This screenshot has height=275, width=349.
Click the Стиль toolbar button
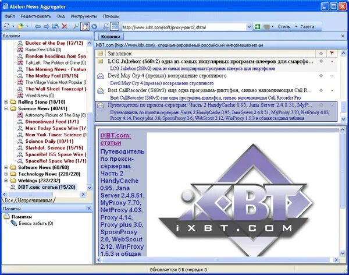pyautogui.click(x=284, y=27)
